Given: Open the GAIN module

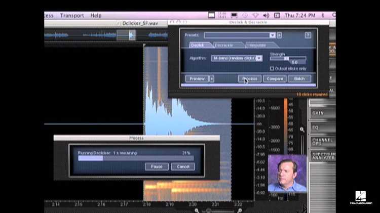Looking at the screenshot, I should [323, 113].
